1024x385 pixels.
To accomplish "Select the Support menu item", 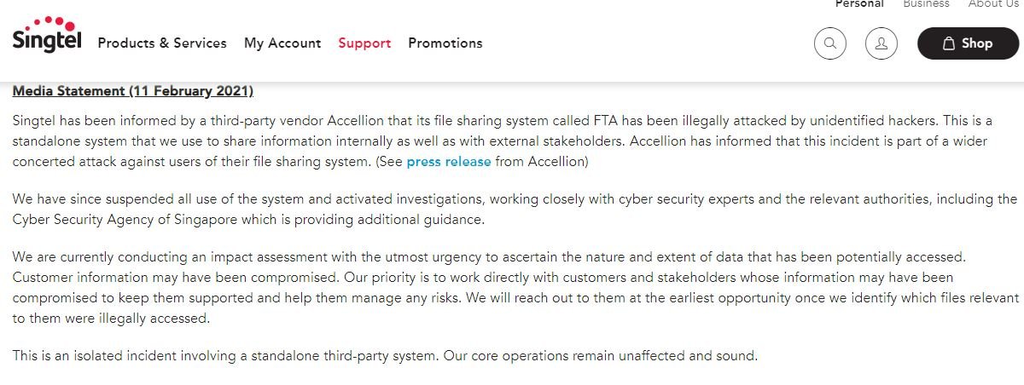I will (364, 43).
